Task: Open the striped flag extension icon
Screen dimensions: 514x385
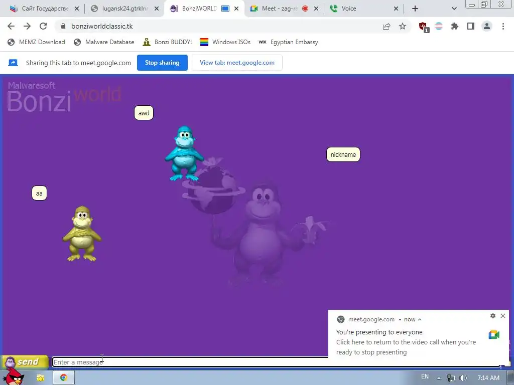Action: [439, 26]
